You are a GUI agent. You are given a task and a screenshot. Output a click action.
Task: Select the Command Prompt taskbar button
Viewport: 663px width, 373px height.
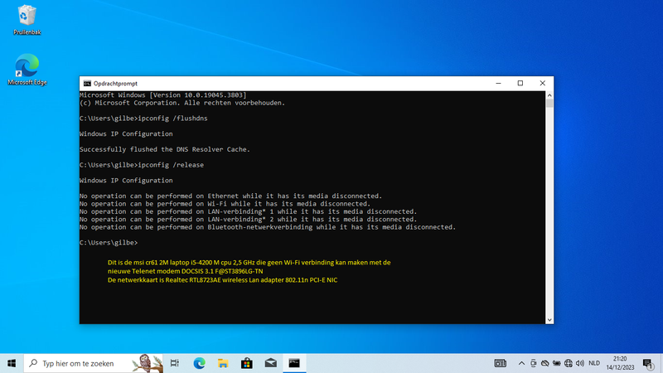point(294,363)
